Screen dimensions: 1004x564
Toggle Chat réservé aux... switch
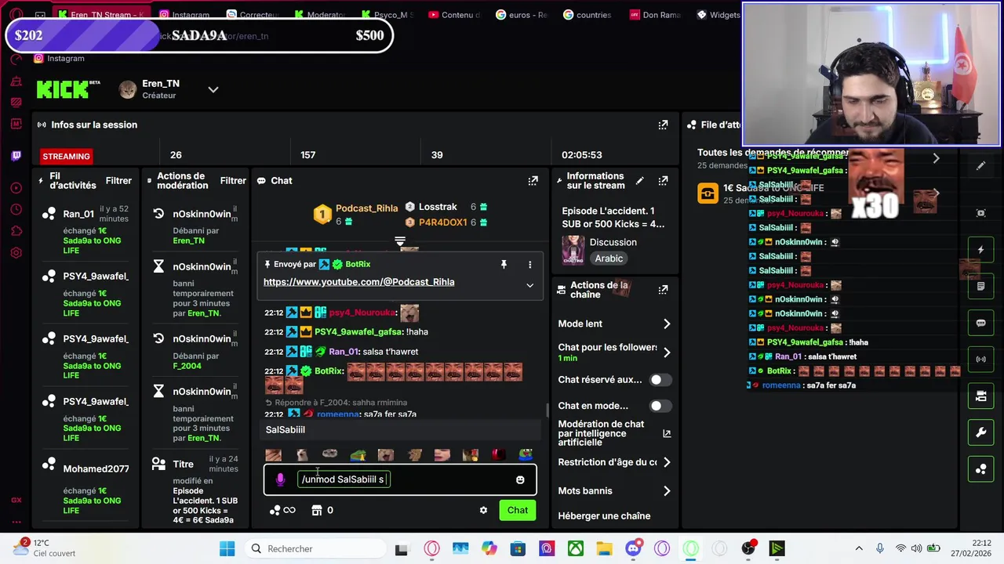click(660, 380)
